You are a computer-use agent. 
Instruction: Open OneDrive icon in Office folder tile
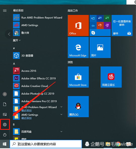pyautogui.click(x=93, y=26)
